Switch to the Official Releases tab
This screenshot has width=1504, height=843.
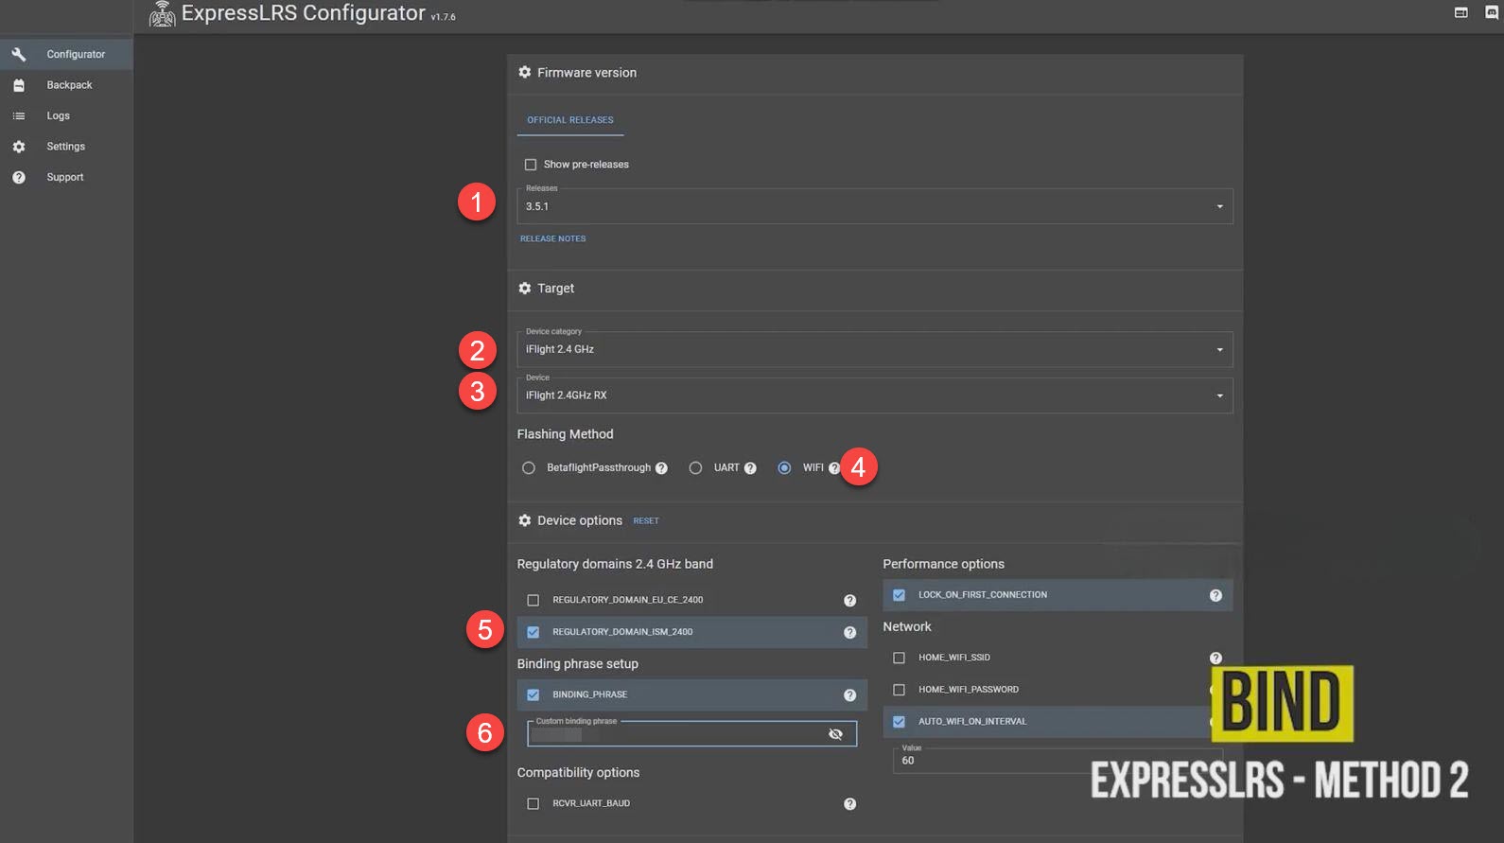pos(570,120)
